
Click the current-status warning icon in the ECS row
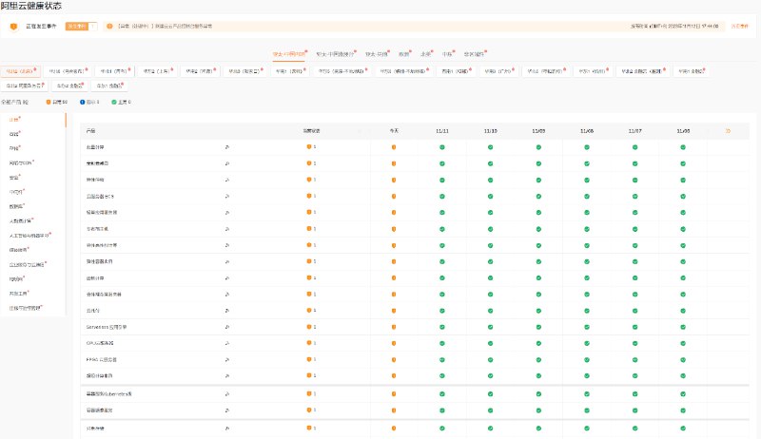point(308,197)
